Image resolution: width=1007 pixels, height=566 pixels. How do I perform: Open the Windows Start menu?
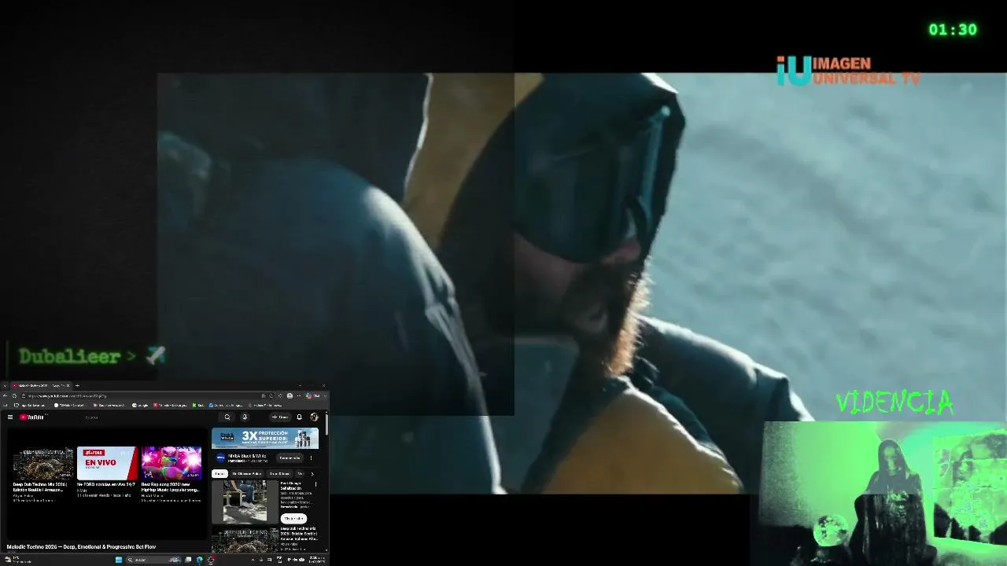119,560
